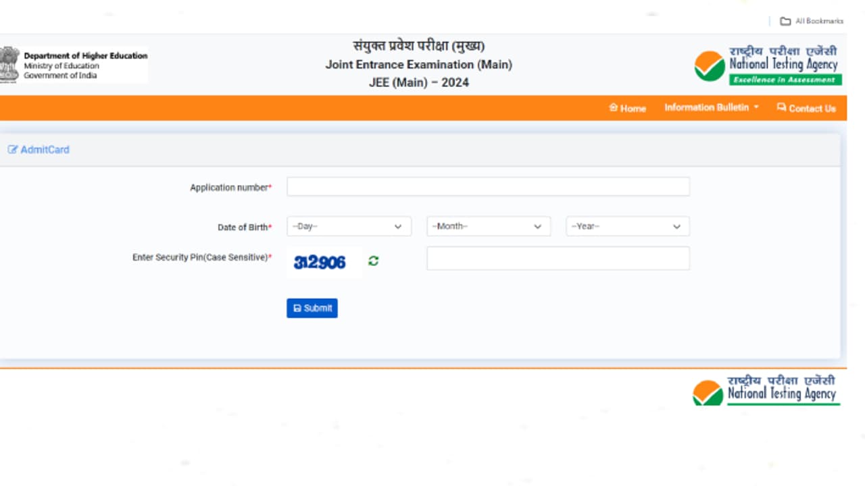Image resolution: width=865 pixels, height=486 pixels.
Task: Select Home in the orange navbar
Action: coord(627,107)
